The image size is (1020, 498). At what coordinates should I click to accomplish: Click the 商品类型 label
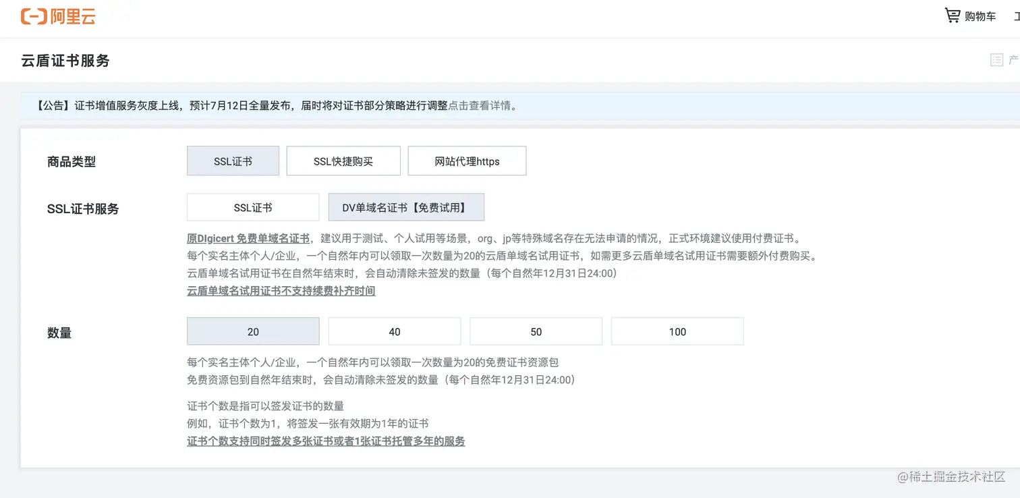point(72,162)
